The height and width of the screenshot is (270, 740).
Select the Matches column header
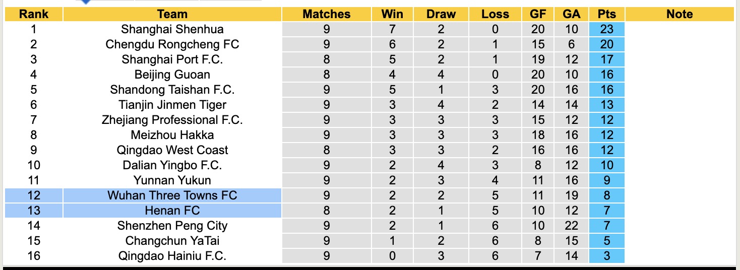(326, 14)
